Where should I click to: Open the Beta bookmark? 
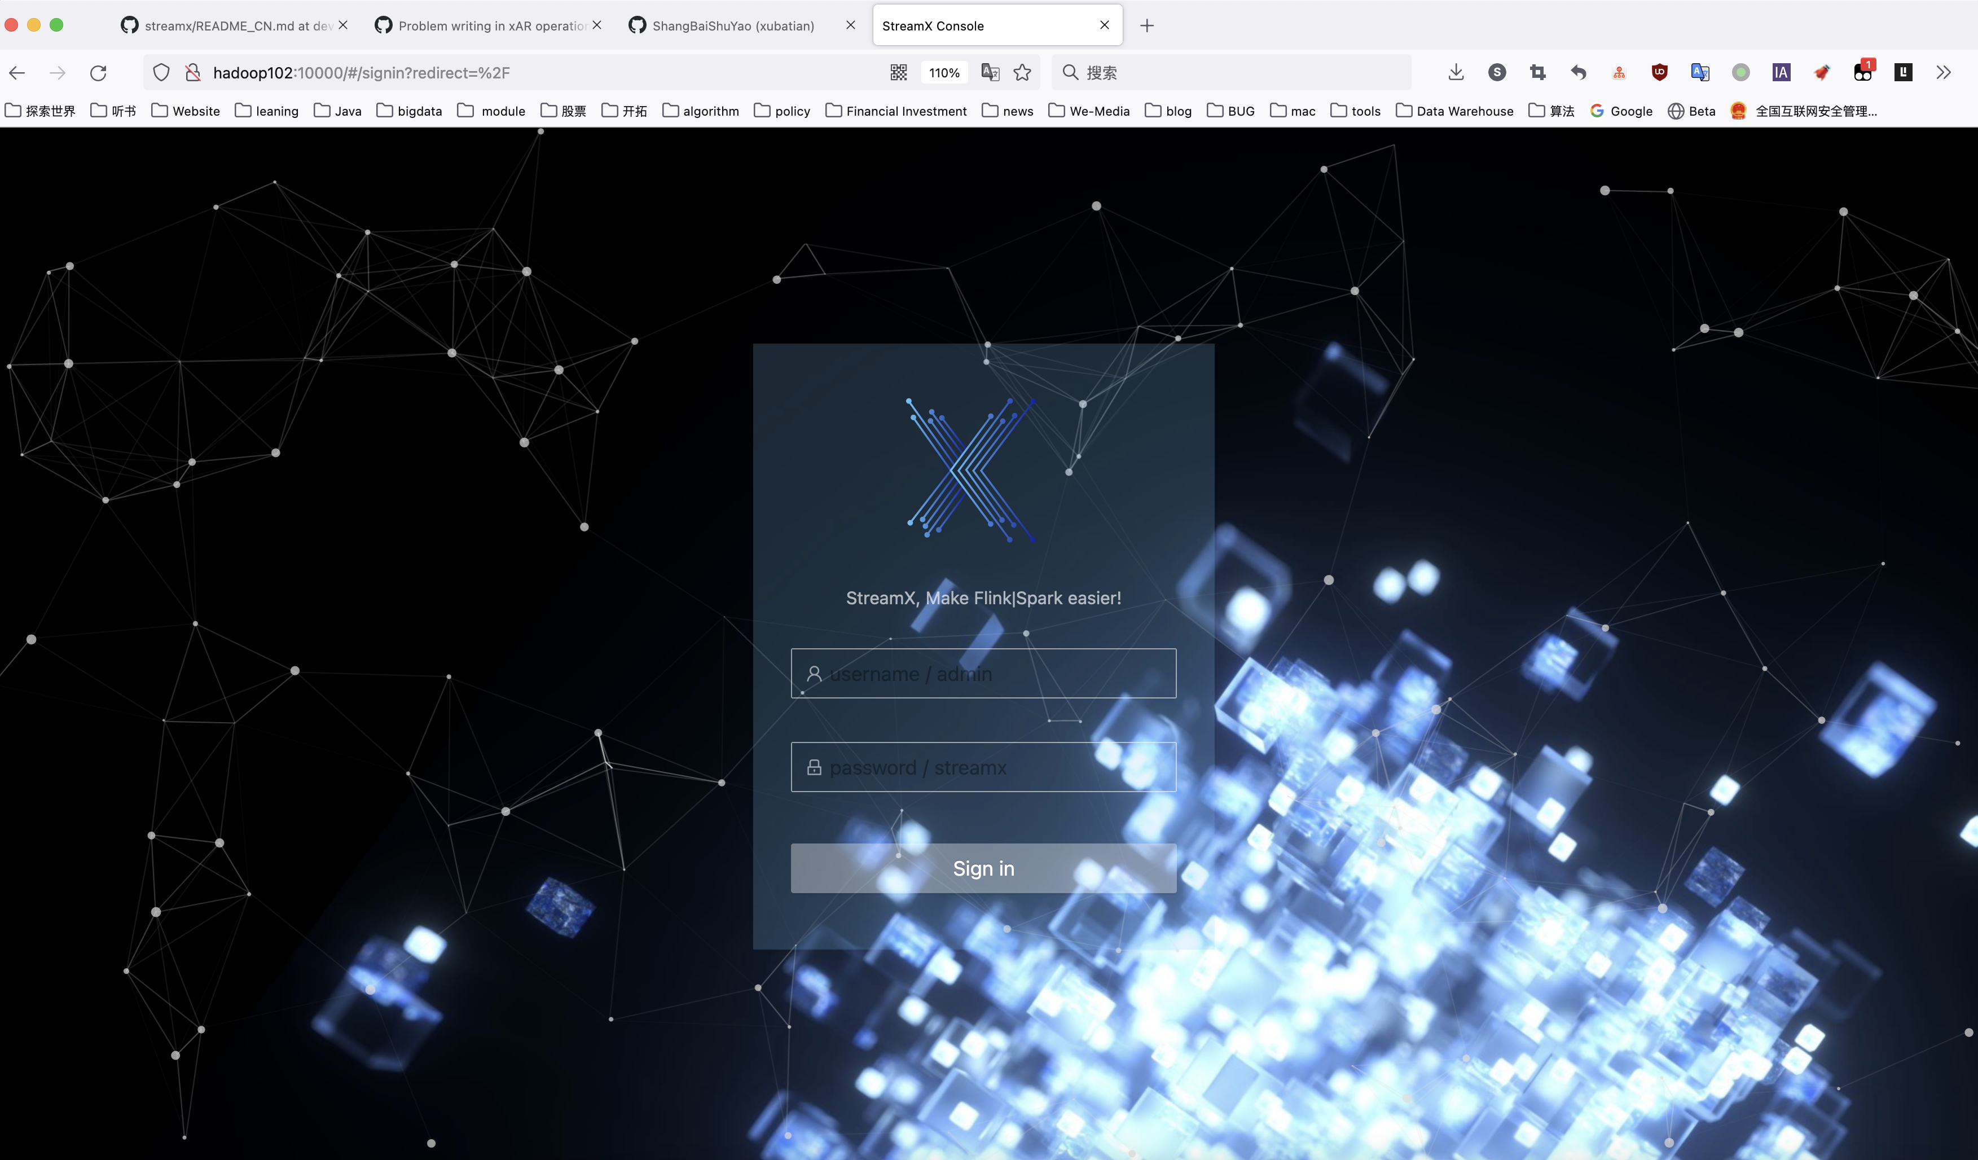point(1691,111)
